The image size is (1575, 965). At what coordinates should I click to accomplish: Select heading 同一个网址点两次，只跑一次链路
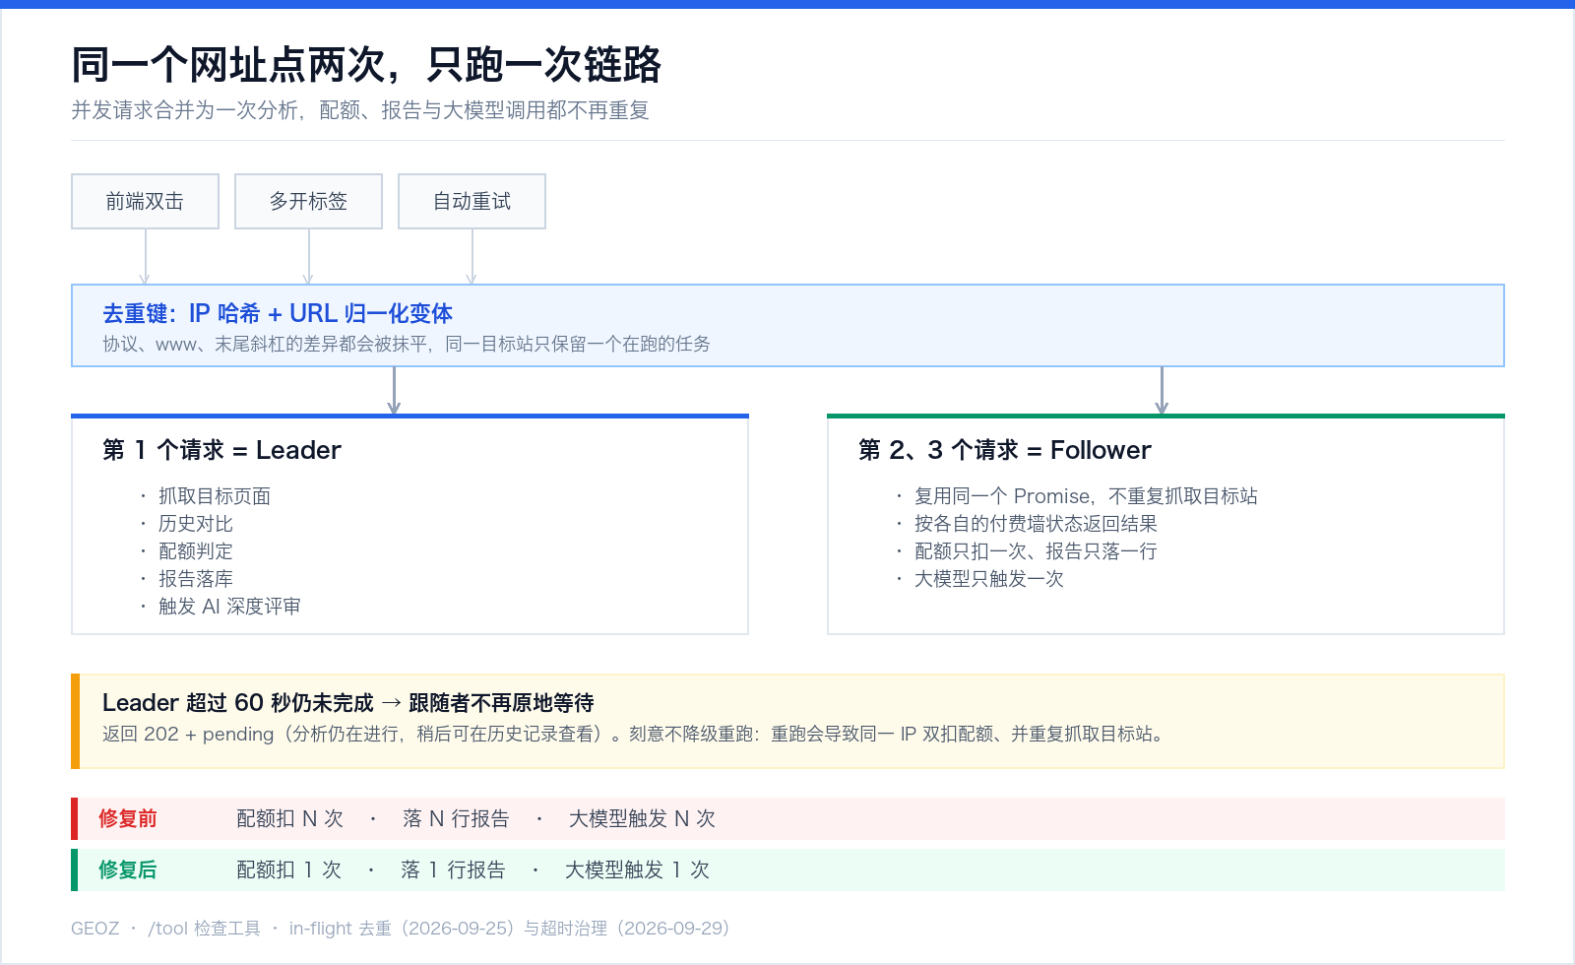pos(366,65)
